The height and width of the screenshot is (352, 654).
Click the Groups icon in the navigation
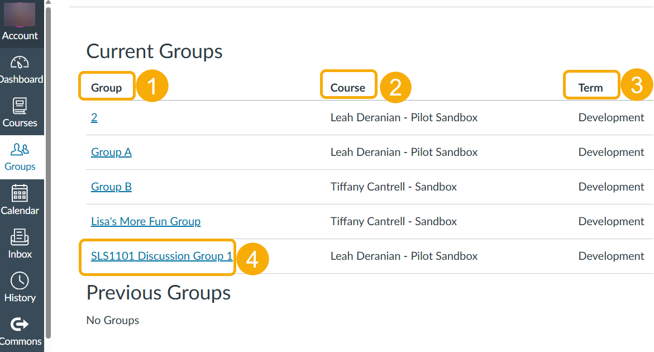tap(20, 155)
